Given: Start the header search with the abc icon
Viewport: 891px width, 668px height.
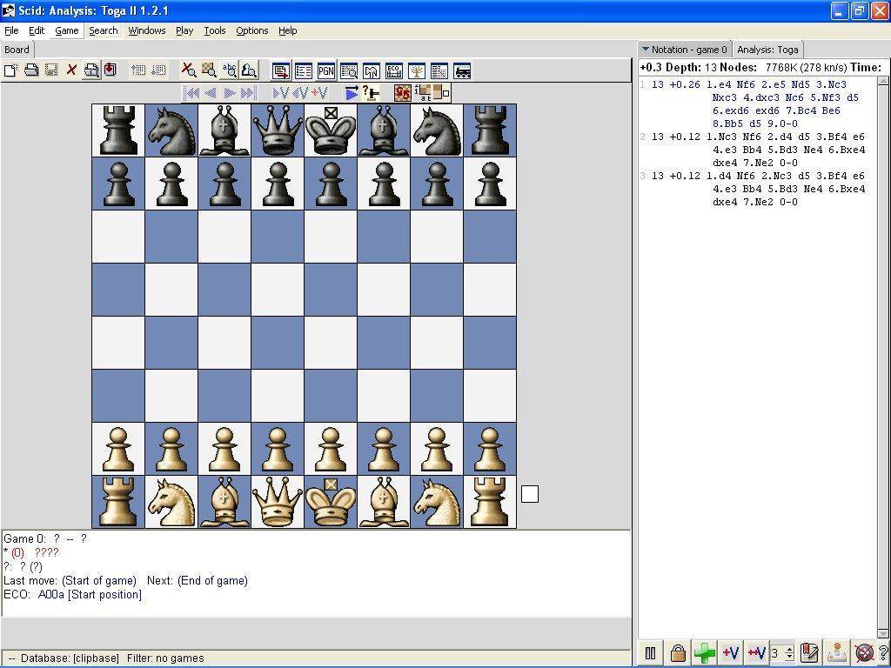Looking at the screenshot, I should point(229,70).
